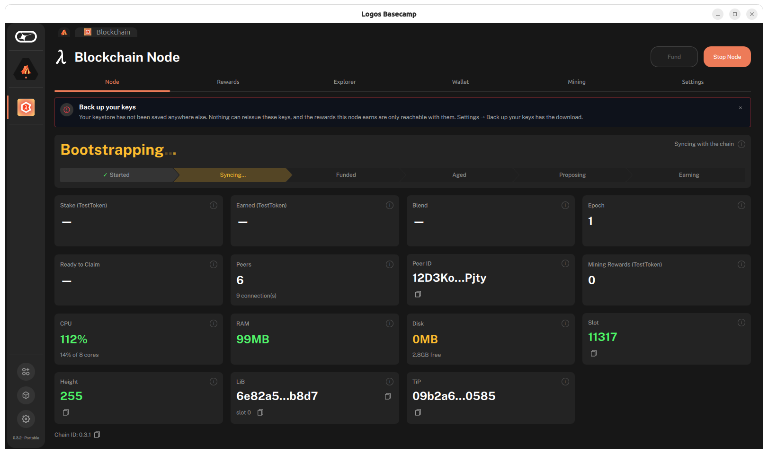
Task: Click the Stop Node button
Action: 727,57
